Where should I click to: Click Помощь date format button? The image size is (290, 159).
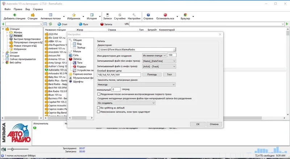(152, 74)
